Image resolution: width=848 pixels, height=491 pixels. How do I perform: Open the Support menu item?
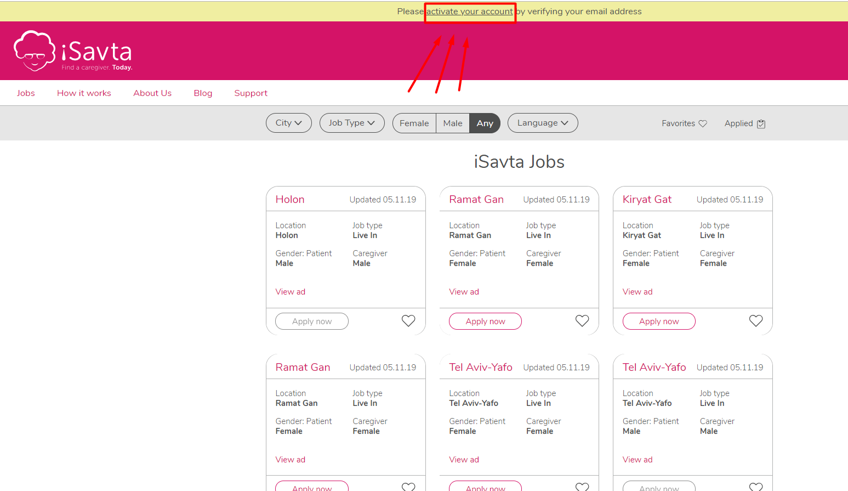point(251,93)
